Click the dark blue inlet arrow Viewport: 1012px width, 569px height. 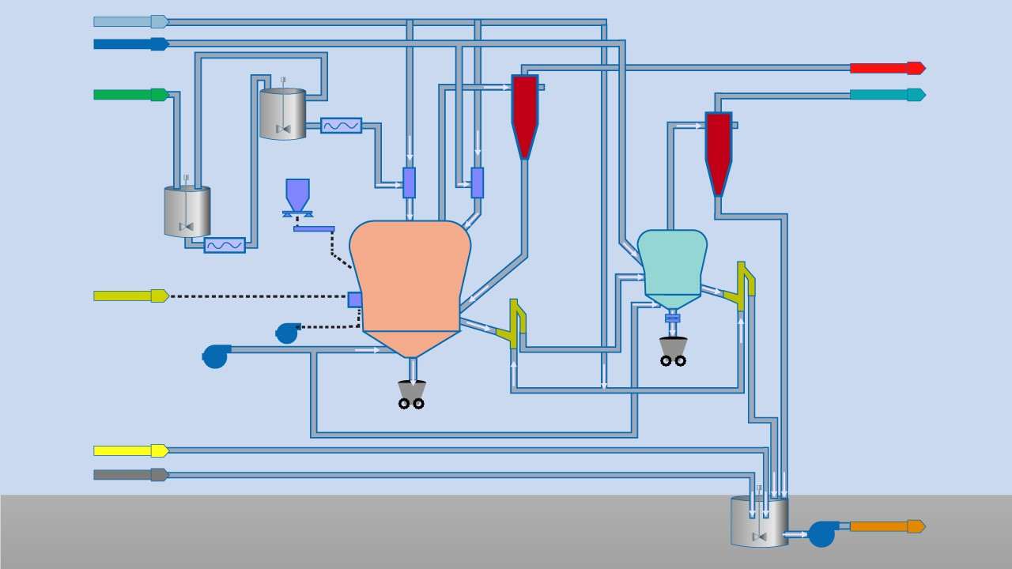(130, 43)
